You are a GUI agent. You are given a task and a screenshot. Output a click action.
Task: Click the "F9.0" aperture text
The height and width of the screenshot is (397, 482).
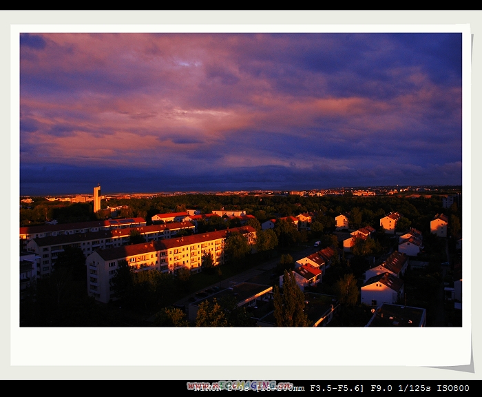[x=381, y=388]
